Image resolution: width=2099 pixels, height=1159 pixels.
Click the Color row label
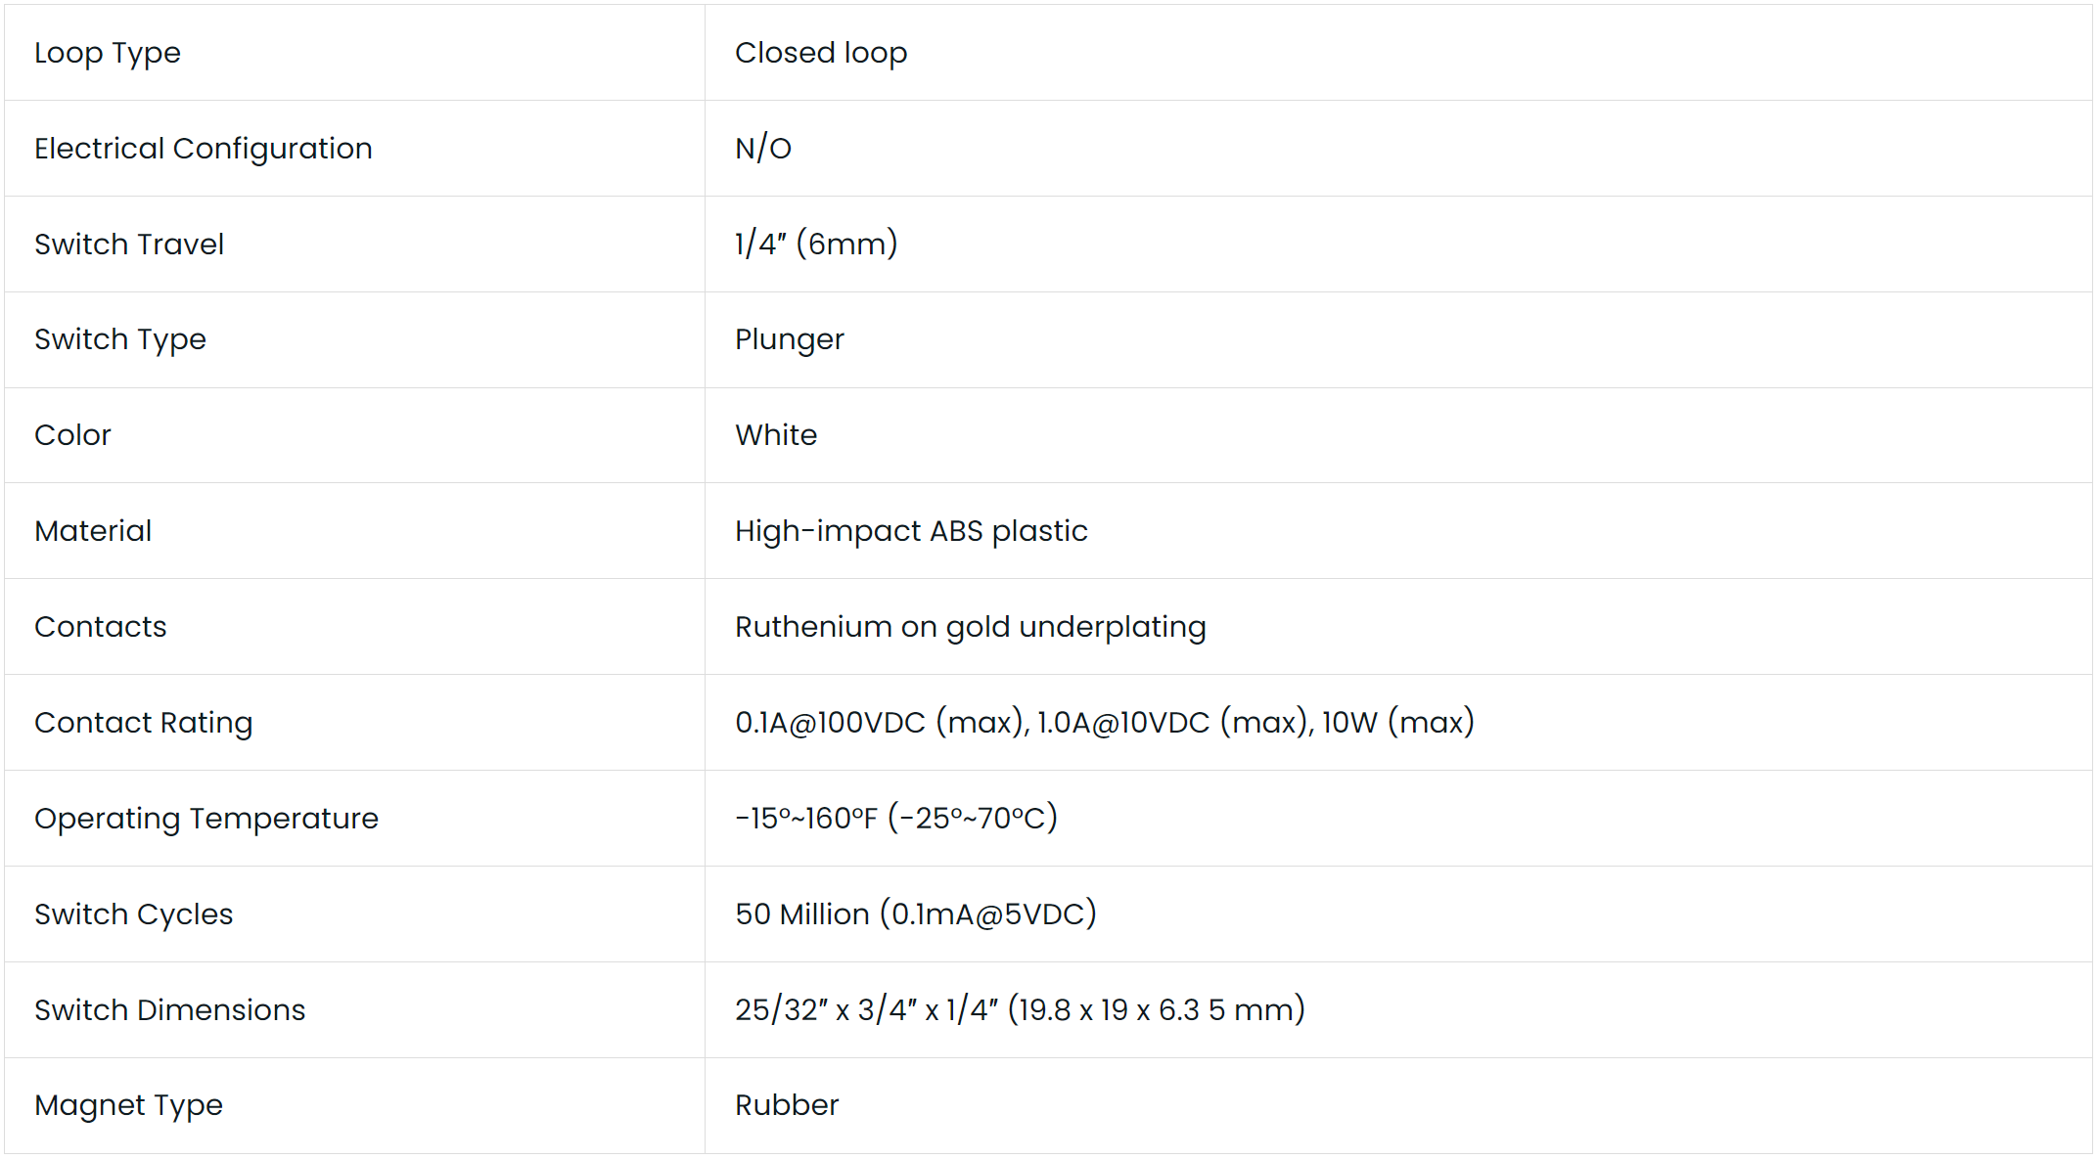pos(73,435)
